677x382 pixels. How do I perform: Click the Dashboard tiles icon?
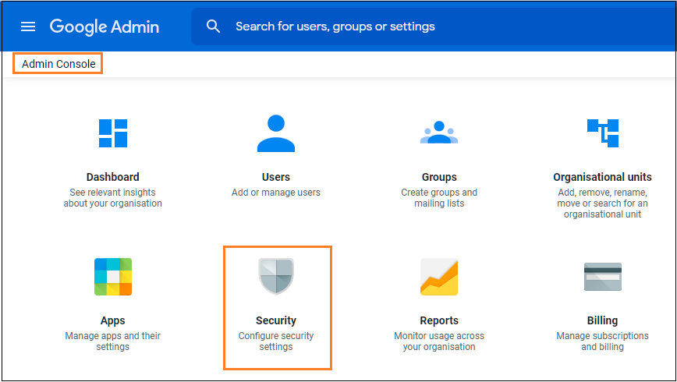113,133
